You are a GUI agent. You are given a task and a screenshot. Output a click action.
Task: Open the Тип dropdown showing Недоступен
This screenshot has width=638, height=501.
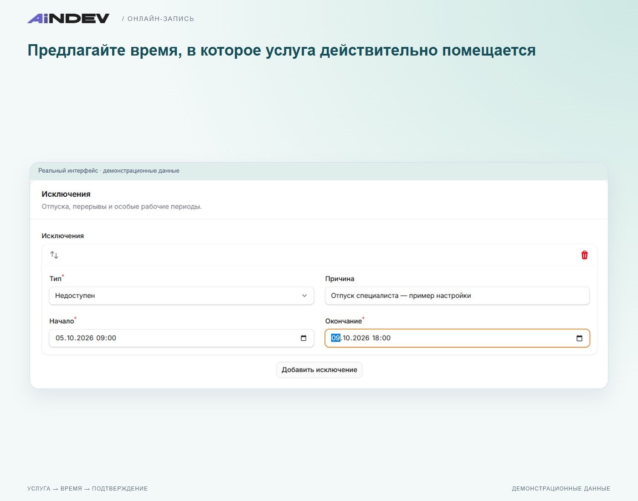click(181, 296)
